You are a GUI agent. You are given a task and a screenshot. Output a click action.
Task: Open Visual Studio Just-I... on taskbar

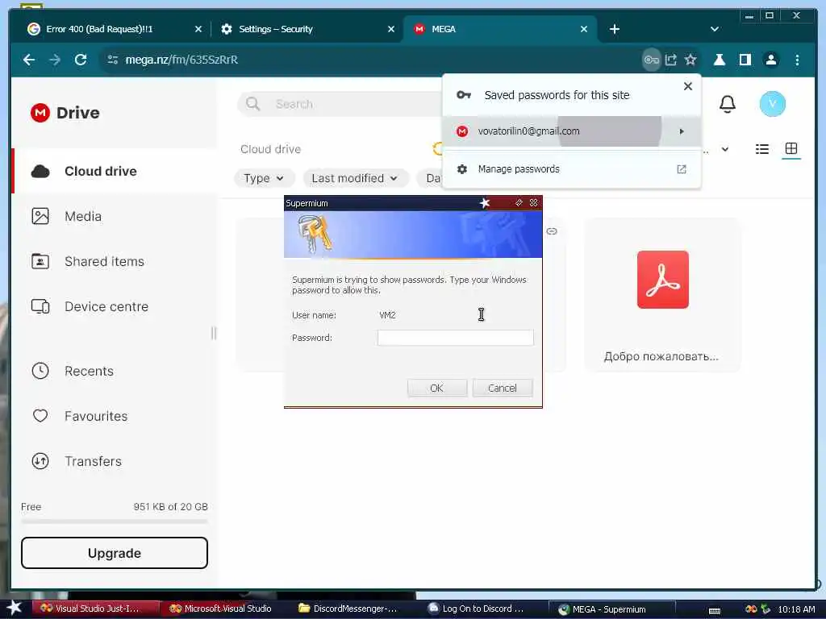[x=96, y=609]
